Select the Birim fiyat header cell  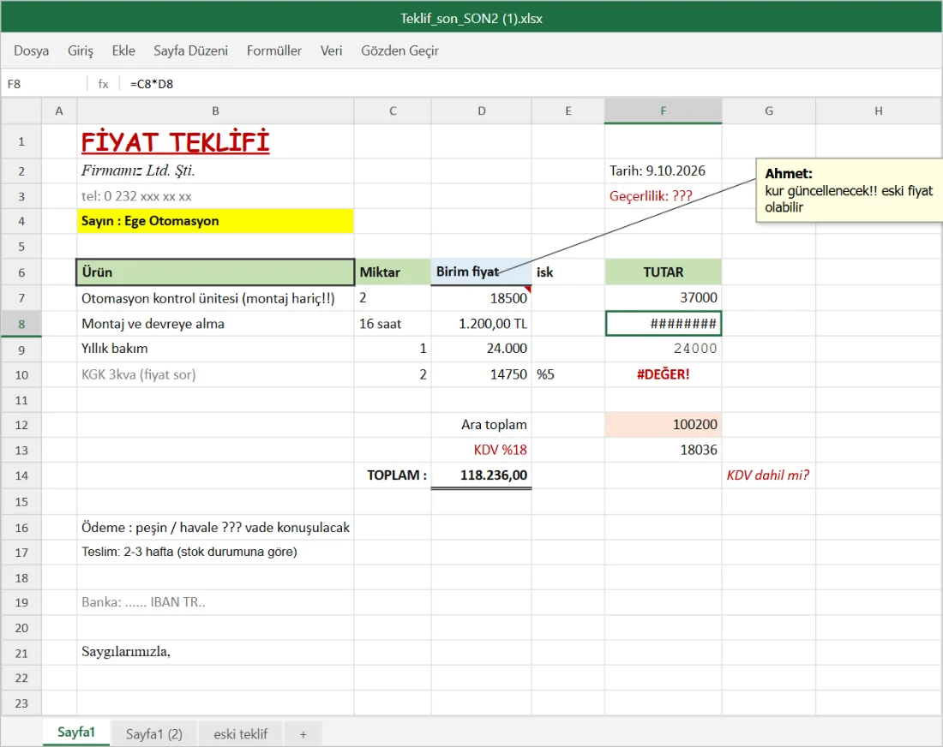coord(481,272)
